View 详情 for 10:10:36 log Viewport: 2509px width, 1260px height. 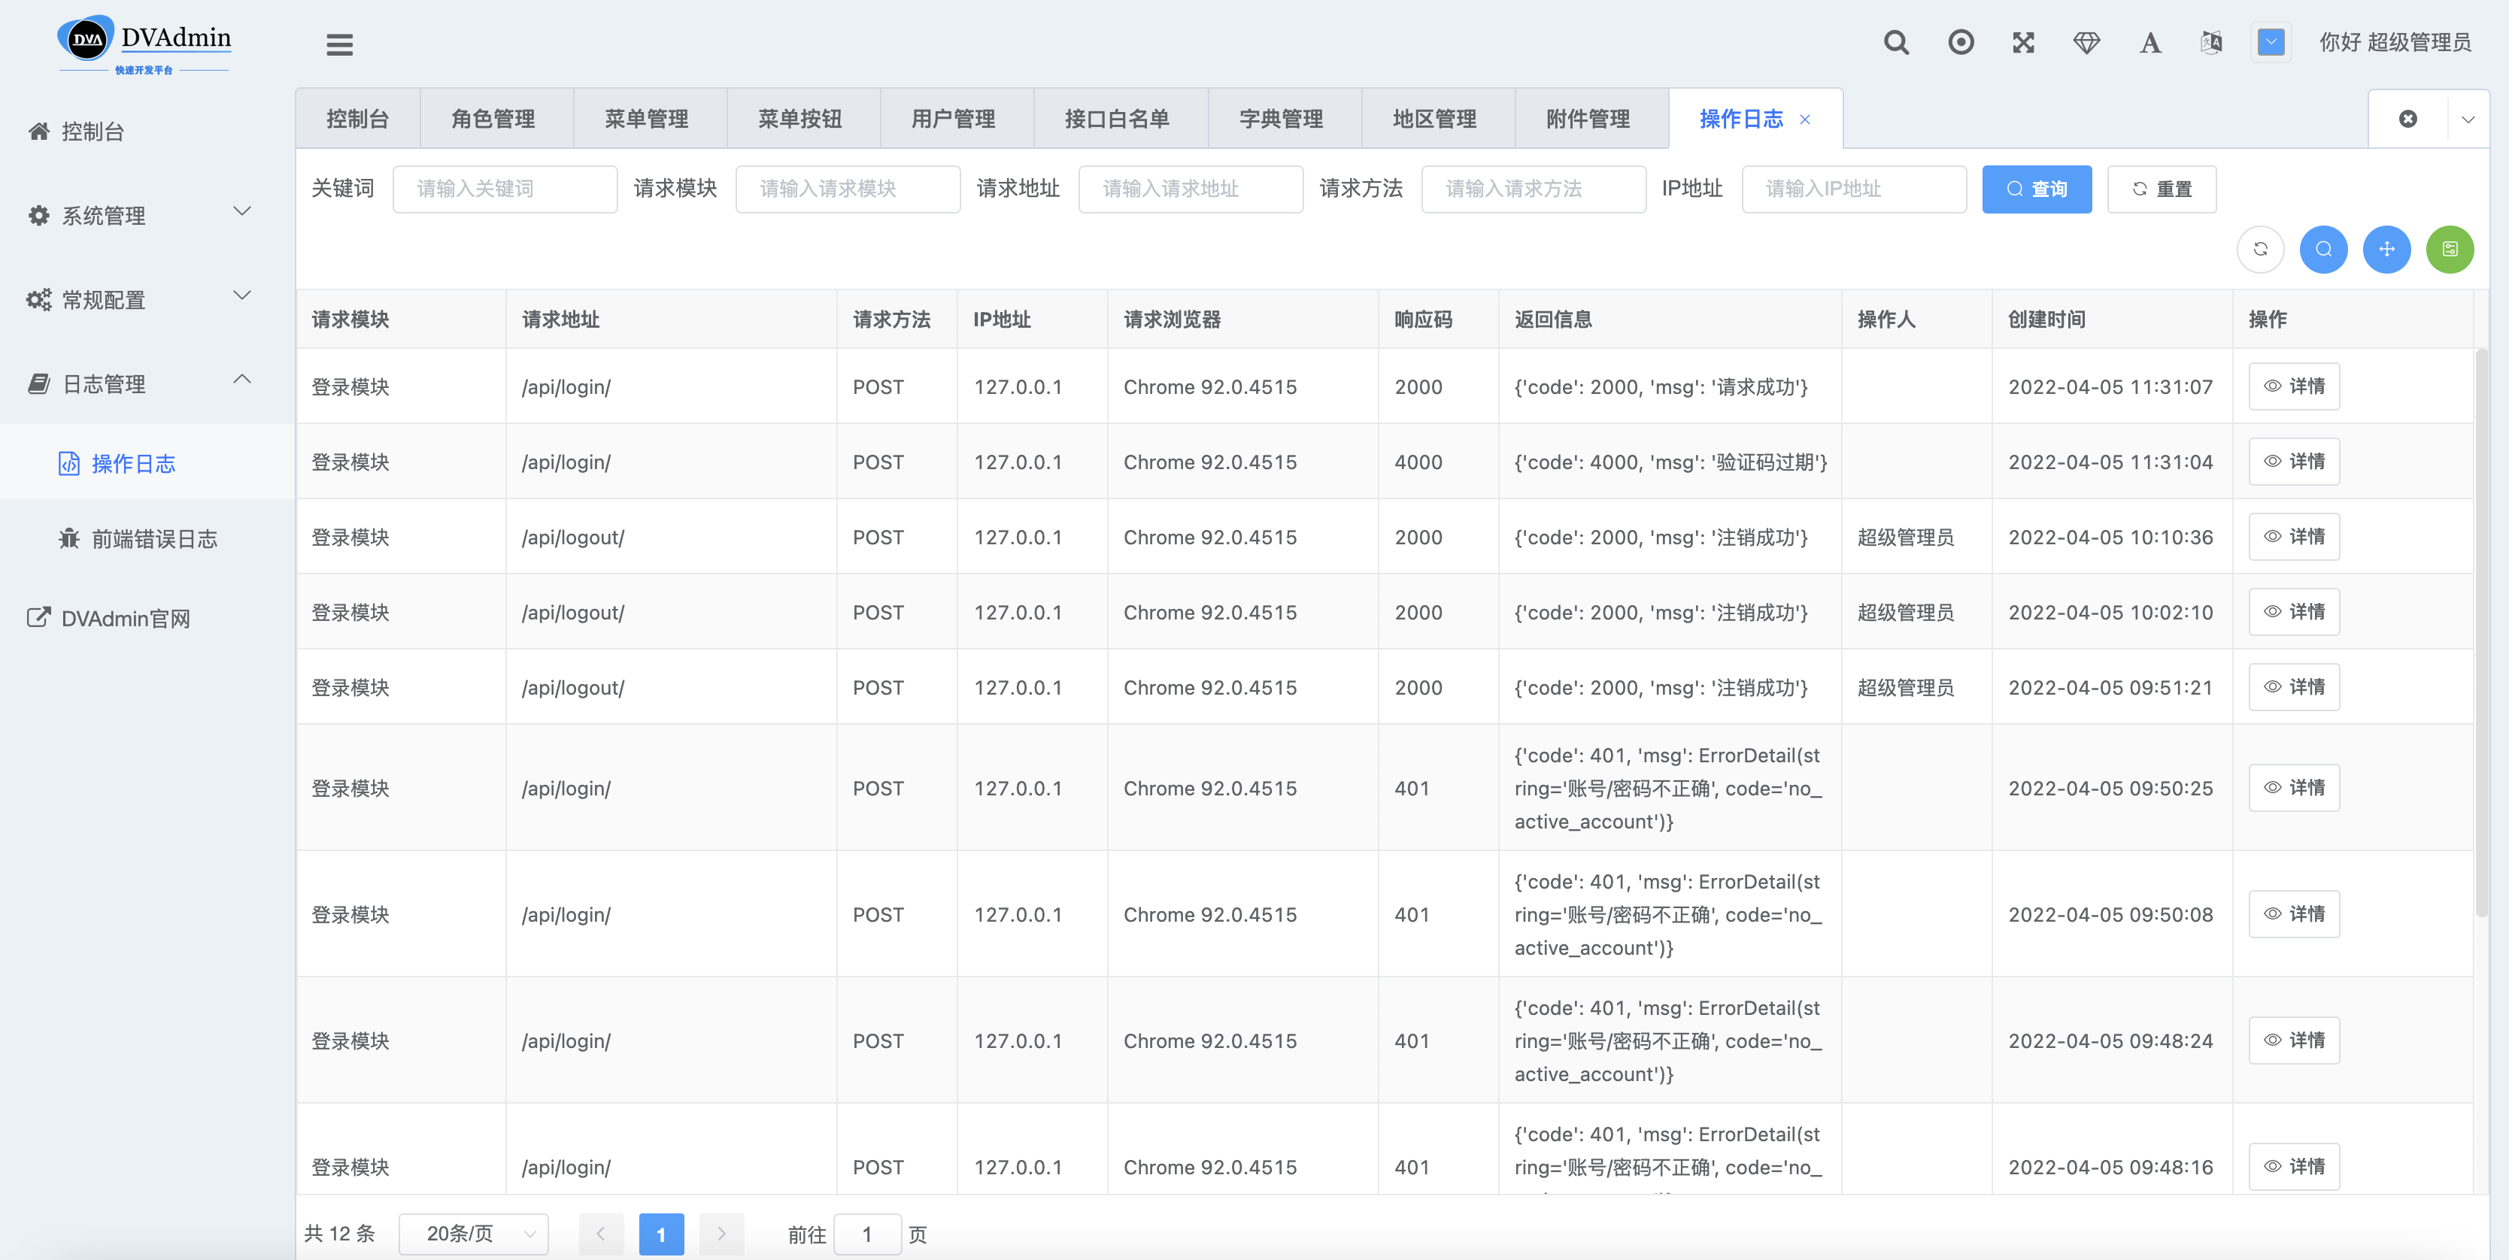pyautogui.click(x=2294, y=537)
